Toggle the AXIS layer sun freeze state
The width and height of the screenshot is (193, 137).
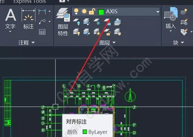[x=84, y=11]
